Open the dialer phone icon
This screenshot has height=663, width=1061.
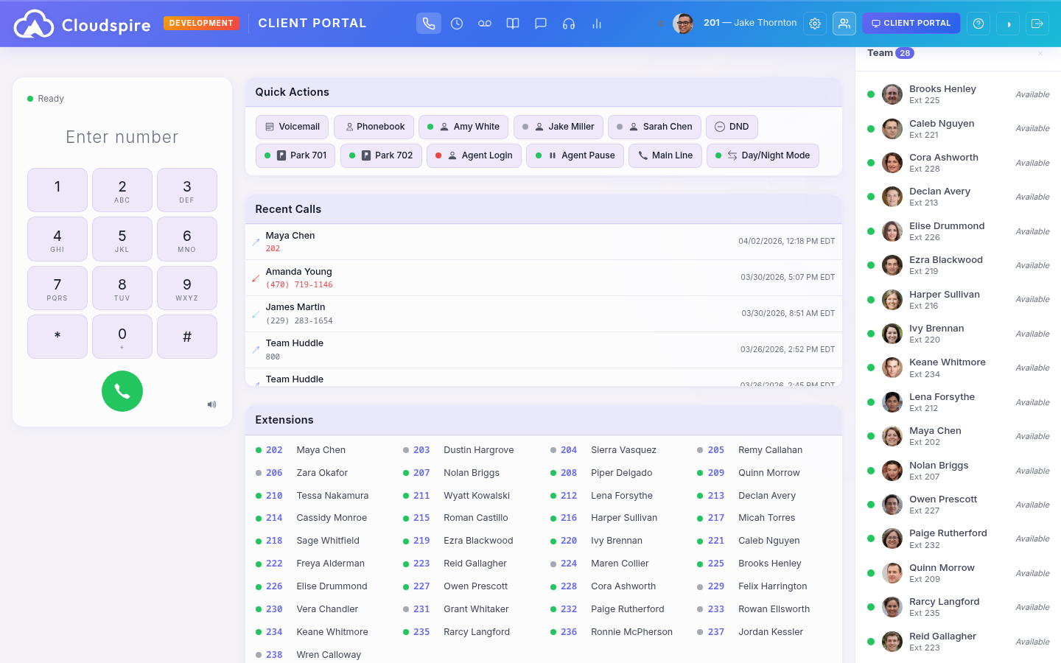click(x=429, y=23)
